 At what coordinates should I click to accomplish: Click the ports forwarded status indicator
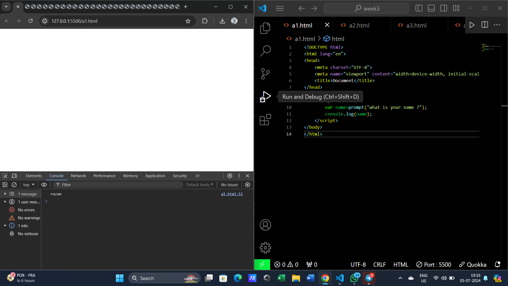(312, 265)
